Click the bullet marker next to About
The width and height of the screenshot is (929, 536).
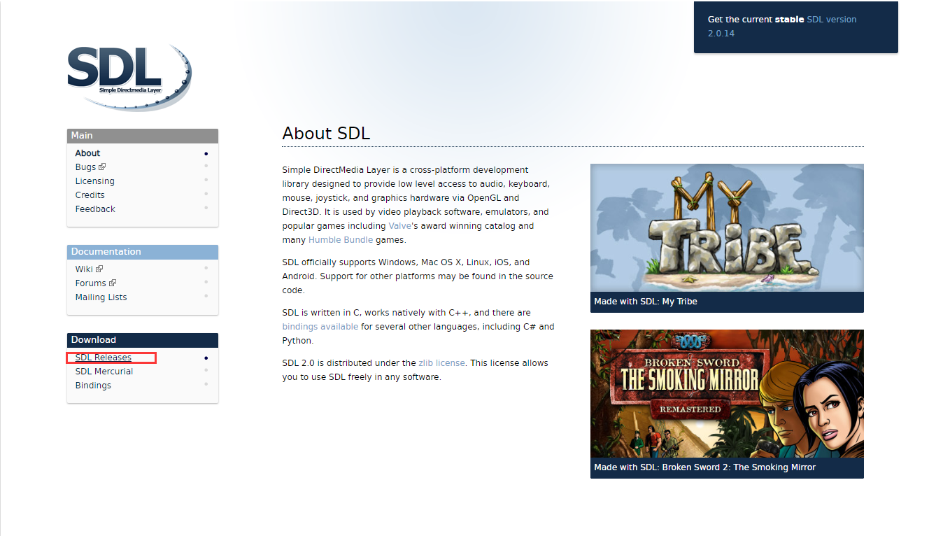206,153
